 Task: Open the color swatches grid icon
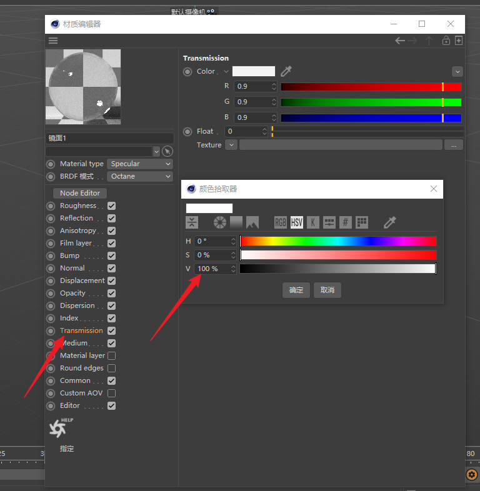coord(362,222)
